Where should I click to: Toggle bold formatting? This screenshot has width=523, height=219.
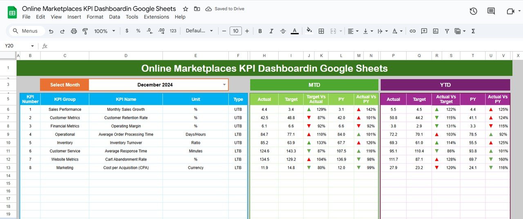pyautogui.click(x=260, y=31)
